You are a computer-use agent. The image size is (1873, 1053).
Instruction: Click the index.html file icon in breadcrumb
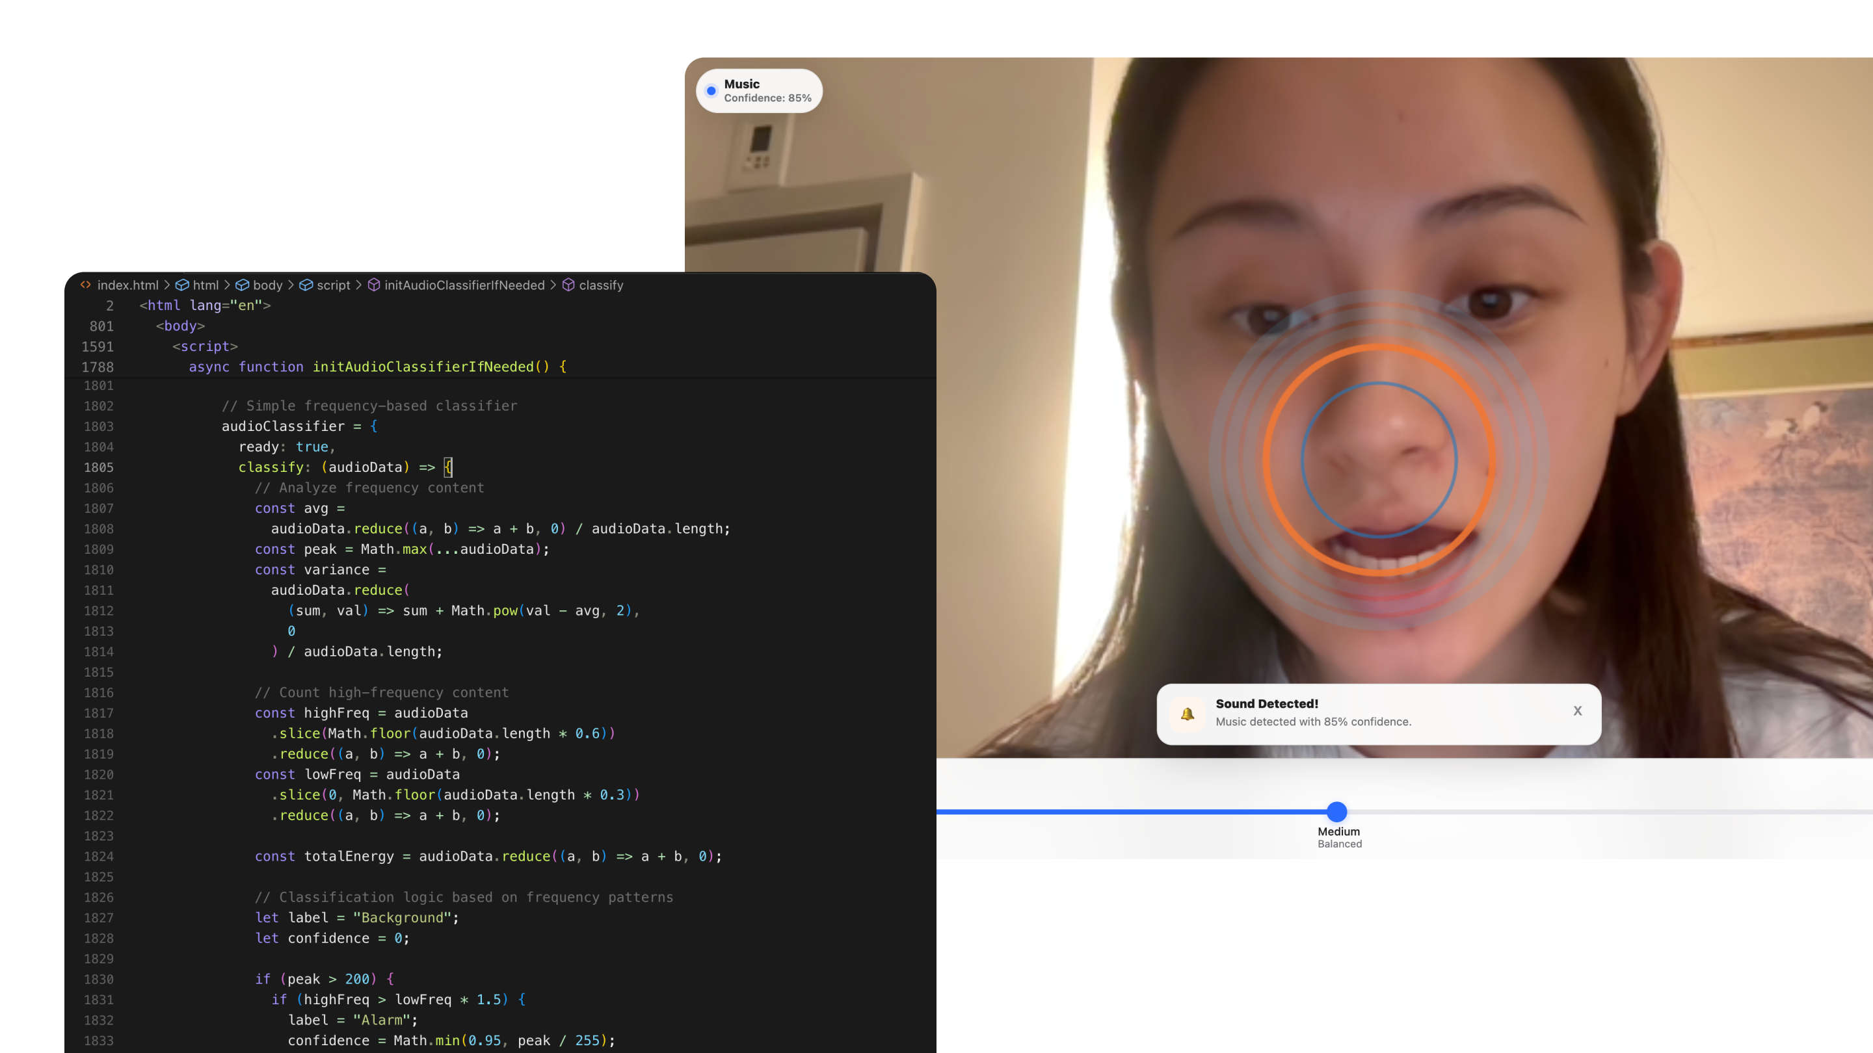[x=86, y=285]
